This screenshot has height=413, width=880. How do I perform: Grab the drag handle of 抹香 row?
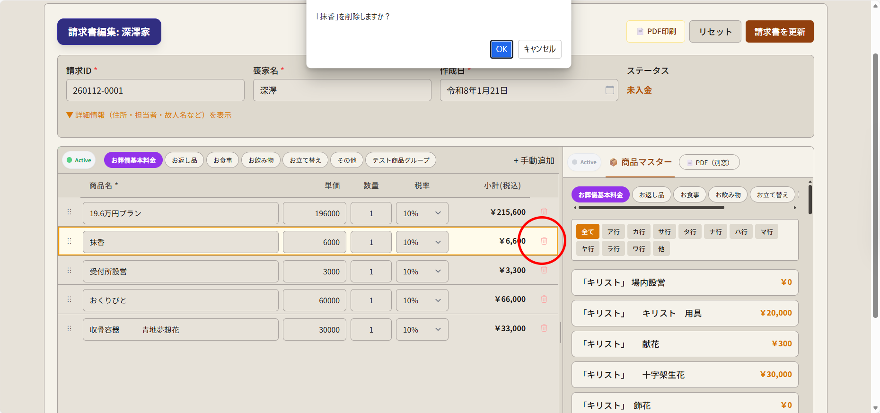(x=70, y=241)
